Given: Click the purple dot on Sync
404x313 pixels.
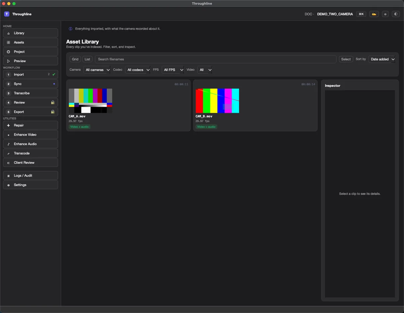Looking at the screenshot, I should coord(54,84).
